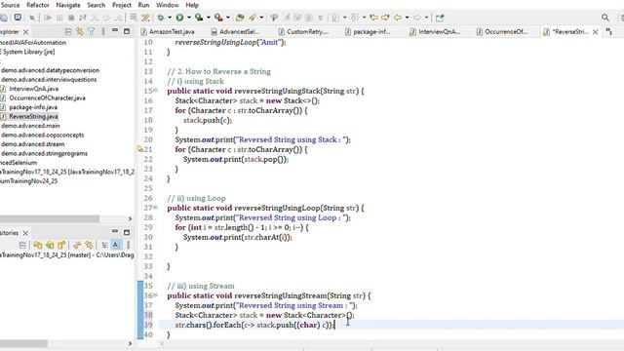
Task: Click scroll right arrow in Package Explorer
Action: click(130, 218)
